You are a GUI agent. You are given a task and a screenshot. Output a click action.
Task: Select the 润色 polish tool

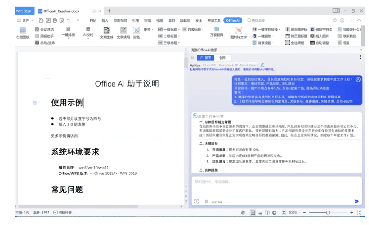tap(136, 33)
